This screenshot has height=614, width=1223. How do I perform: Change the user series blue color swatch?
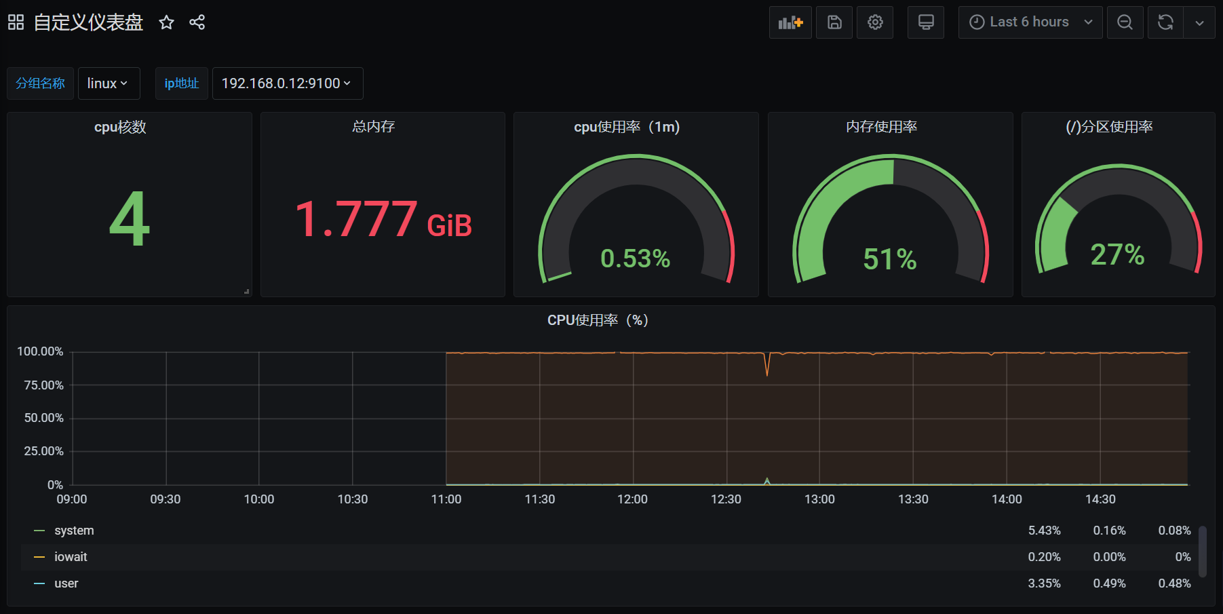coord(39,583)
